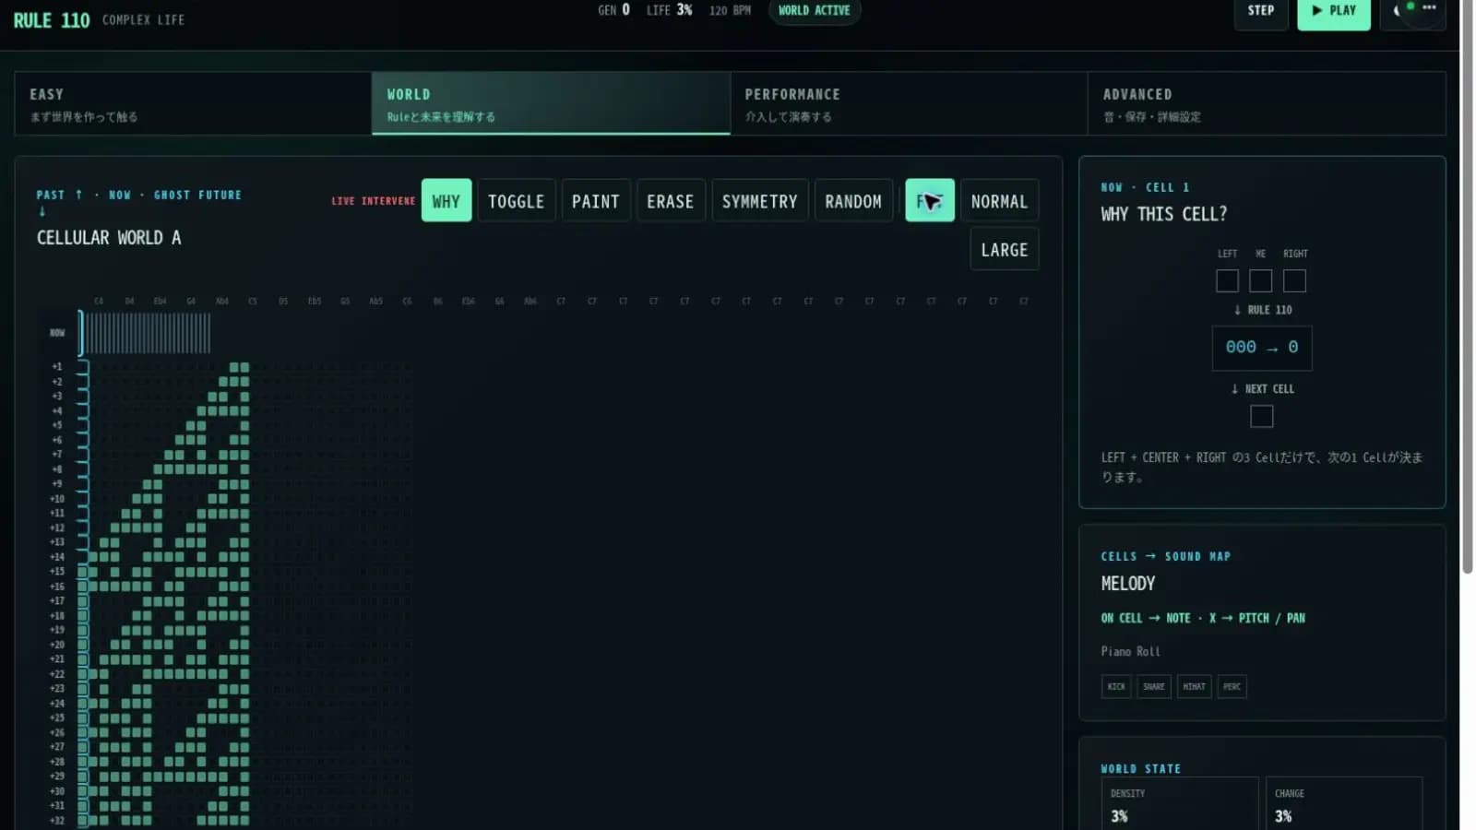1476x830 pixels.
Task: Click the DENSITY 3% stat card
Action: point(1180,804)
